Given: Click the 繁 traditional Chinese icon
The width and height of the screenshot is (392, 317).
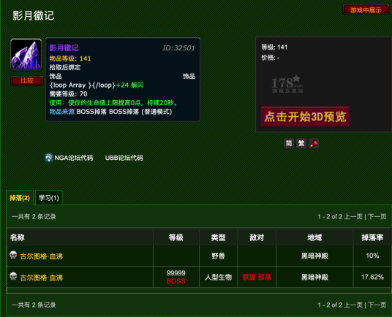Looking at the screenshot, I should pyautogui.click(x=301, y=143).
